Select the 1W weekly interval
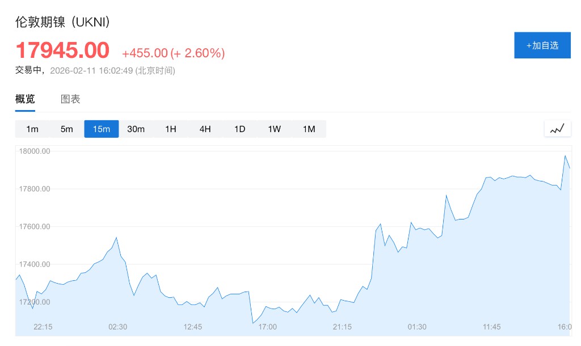 [x=275, y=129]
